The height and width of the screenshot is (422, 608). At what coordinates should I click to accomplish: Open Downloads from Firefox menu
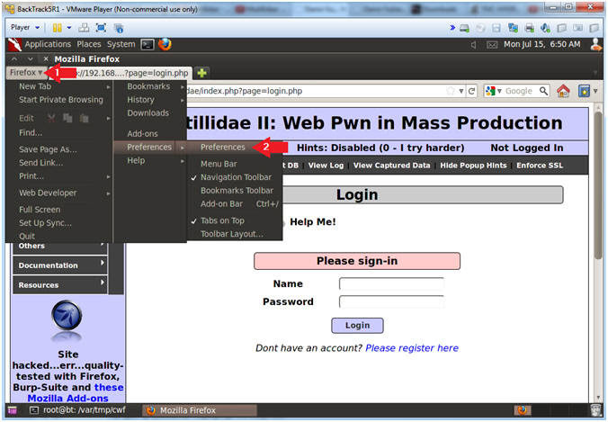[150, 112]
